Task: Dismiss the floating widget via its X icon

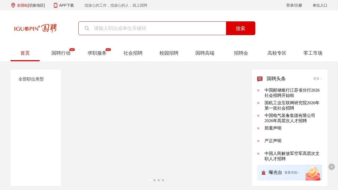Action: click(331, 167)
